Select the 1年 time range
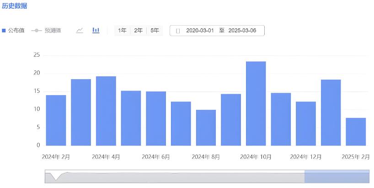Viewport: 374px width, 188px height. [122, 31]
